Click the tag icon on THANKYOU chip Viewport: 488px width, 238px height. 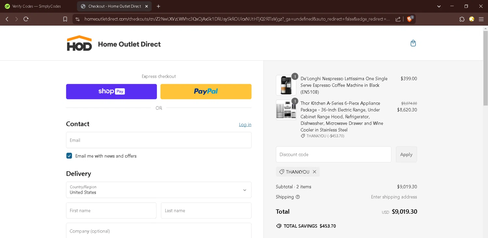[x=281, y=172]
